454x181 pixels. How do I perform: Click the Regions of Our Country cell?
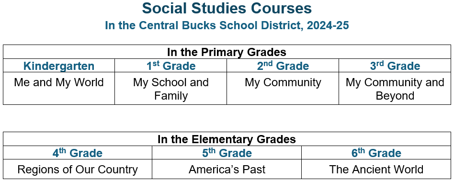[x=77, y=170]
